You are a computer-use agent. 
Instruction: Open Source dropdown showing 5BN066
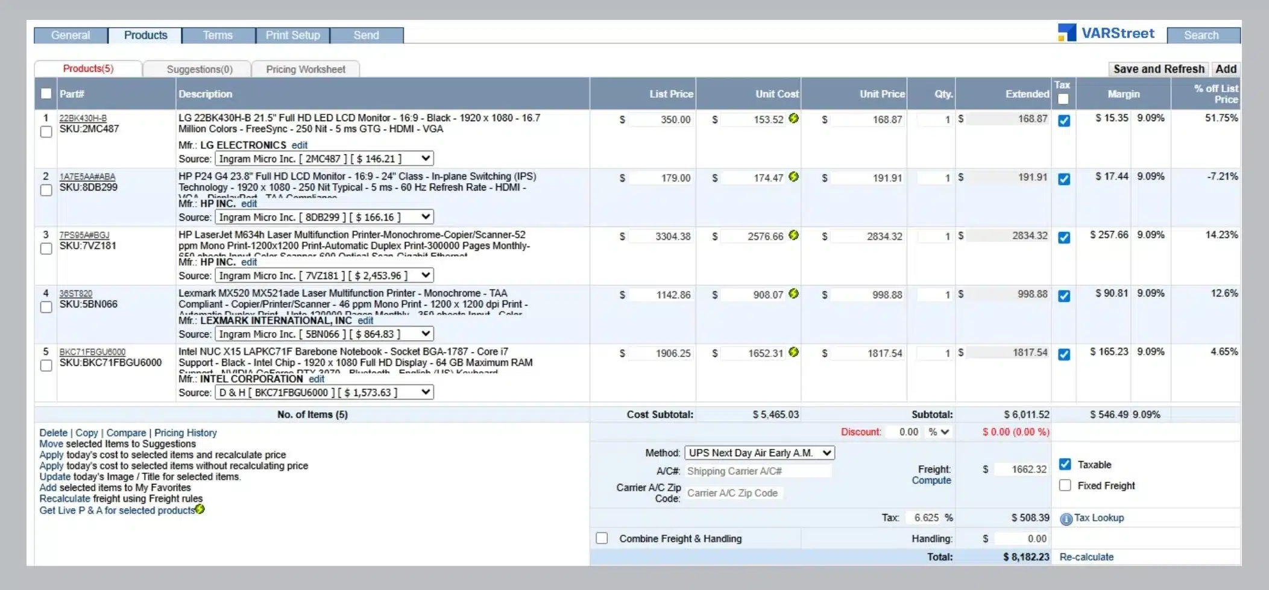pyautogui.click(x=324, y=334)
